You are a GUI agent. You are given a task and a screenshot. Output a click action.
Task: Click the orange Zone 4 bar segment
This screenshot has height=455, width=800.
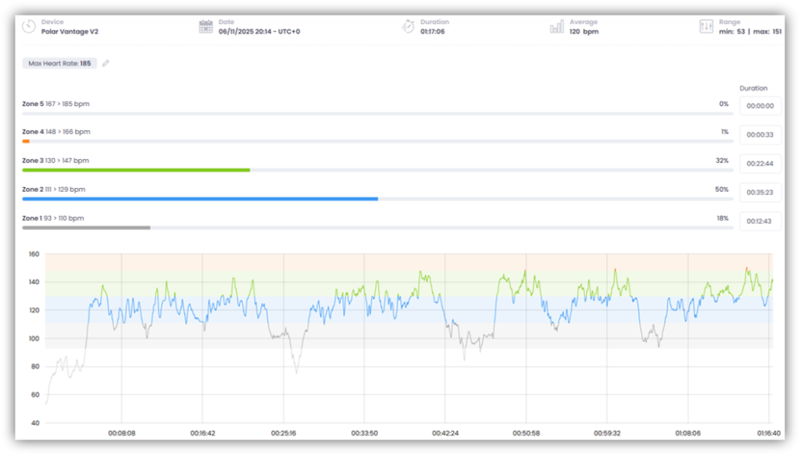[x=26, y=141]
